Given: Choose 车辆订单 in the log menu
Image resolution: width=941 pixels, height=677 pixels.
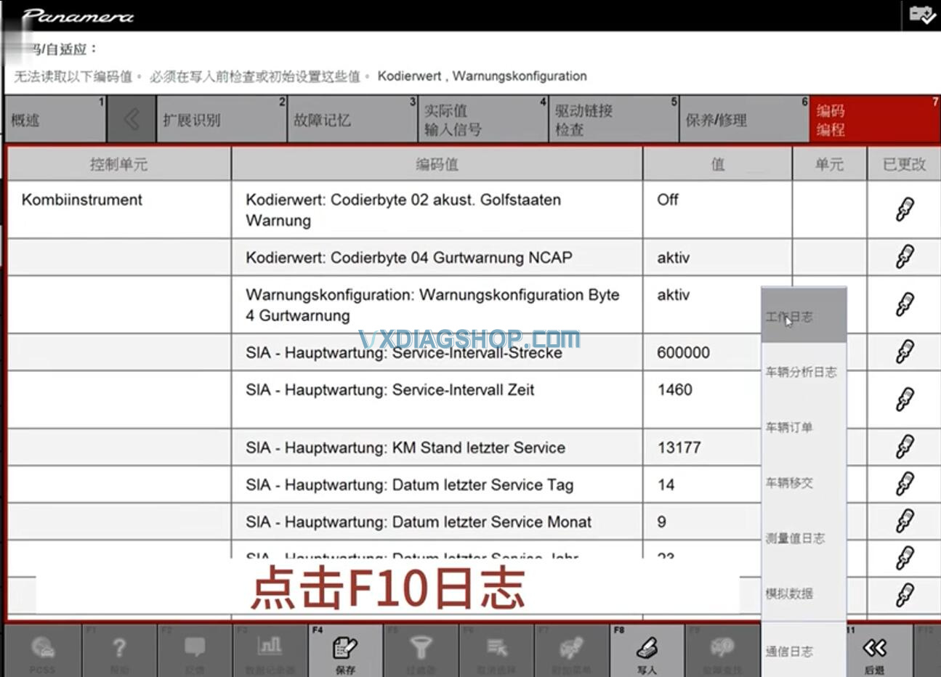Looking at the screenshot, I should point(804,427).
